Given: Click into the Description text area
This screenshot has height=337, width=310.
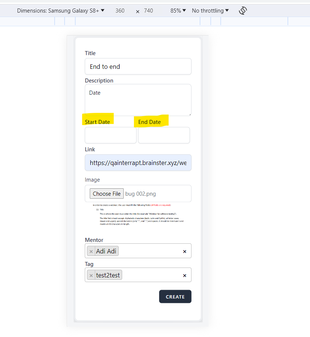Looking at the screenshot, I should point(138,100).
